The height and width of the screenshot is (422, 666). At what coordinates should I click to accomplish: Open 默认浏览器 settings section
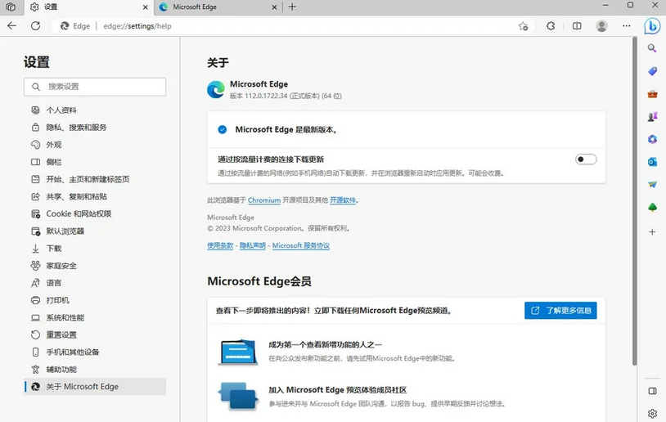(95, 231)
